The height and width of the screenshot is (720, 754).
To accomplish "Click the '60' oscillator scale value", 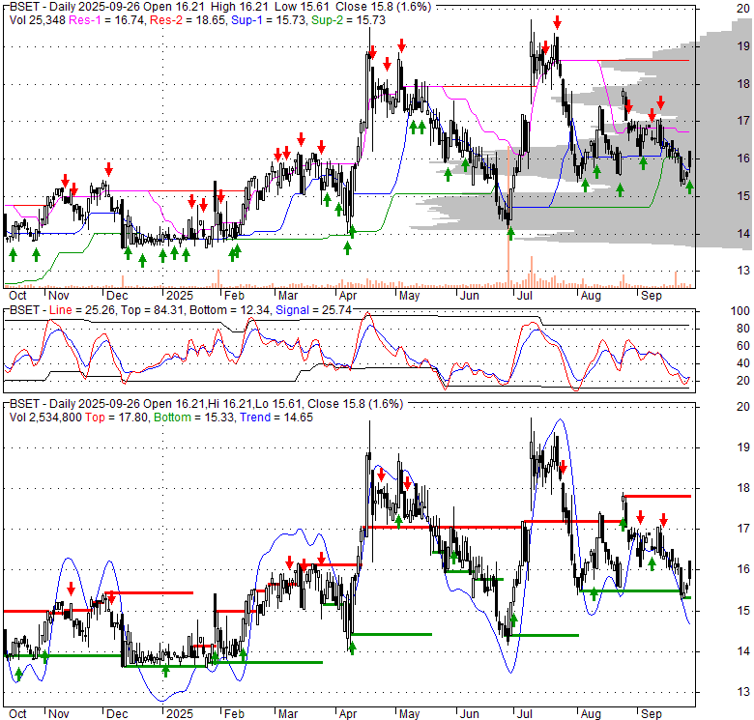I will click(x=743, y=346).
